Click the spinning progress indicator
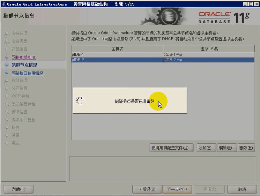Viewport: 260px width, 196px height. click(x=80, y=101)
